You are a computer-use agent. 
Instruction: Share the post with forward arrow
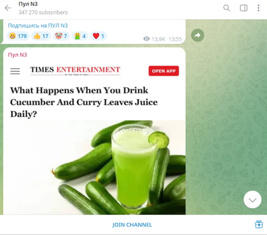tap(197, 35)
